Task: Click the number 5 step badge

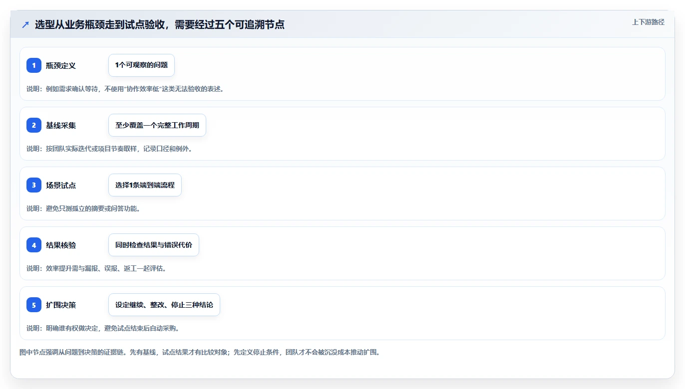Action: 34,305
